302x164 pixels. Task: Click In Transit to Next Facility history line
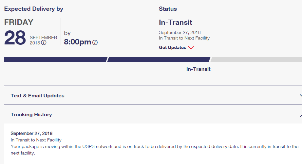[36, 140]
